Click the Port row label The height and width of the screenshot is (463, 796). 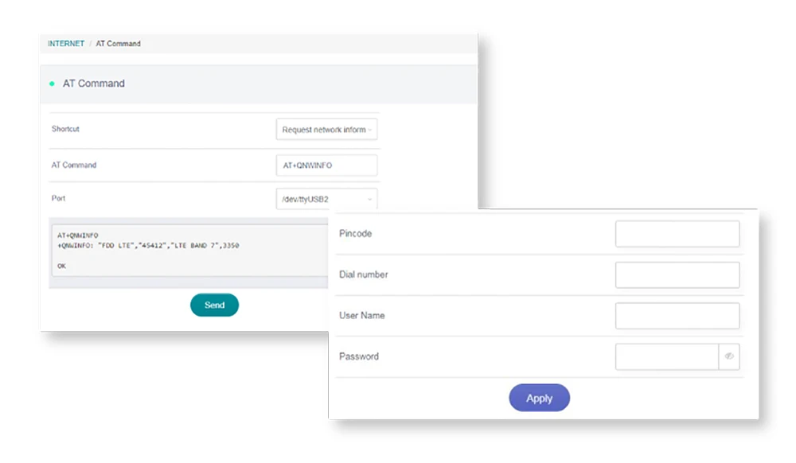click(x=58, y=198)
